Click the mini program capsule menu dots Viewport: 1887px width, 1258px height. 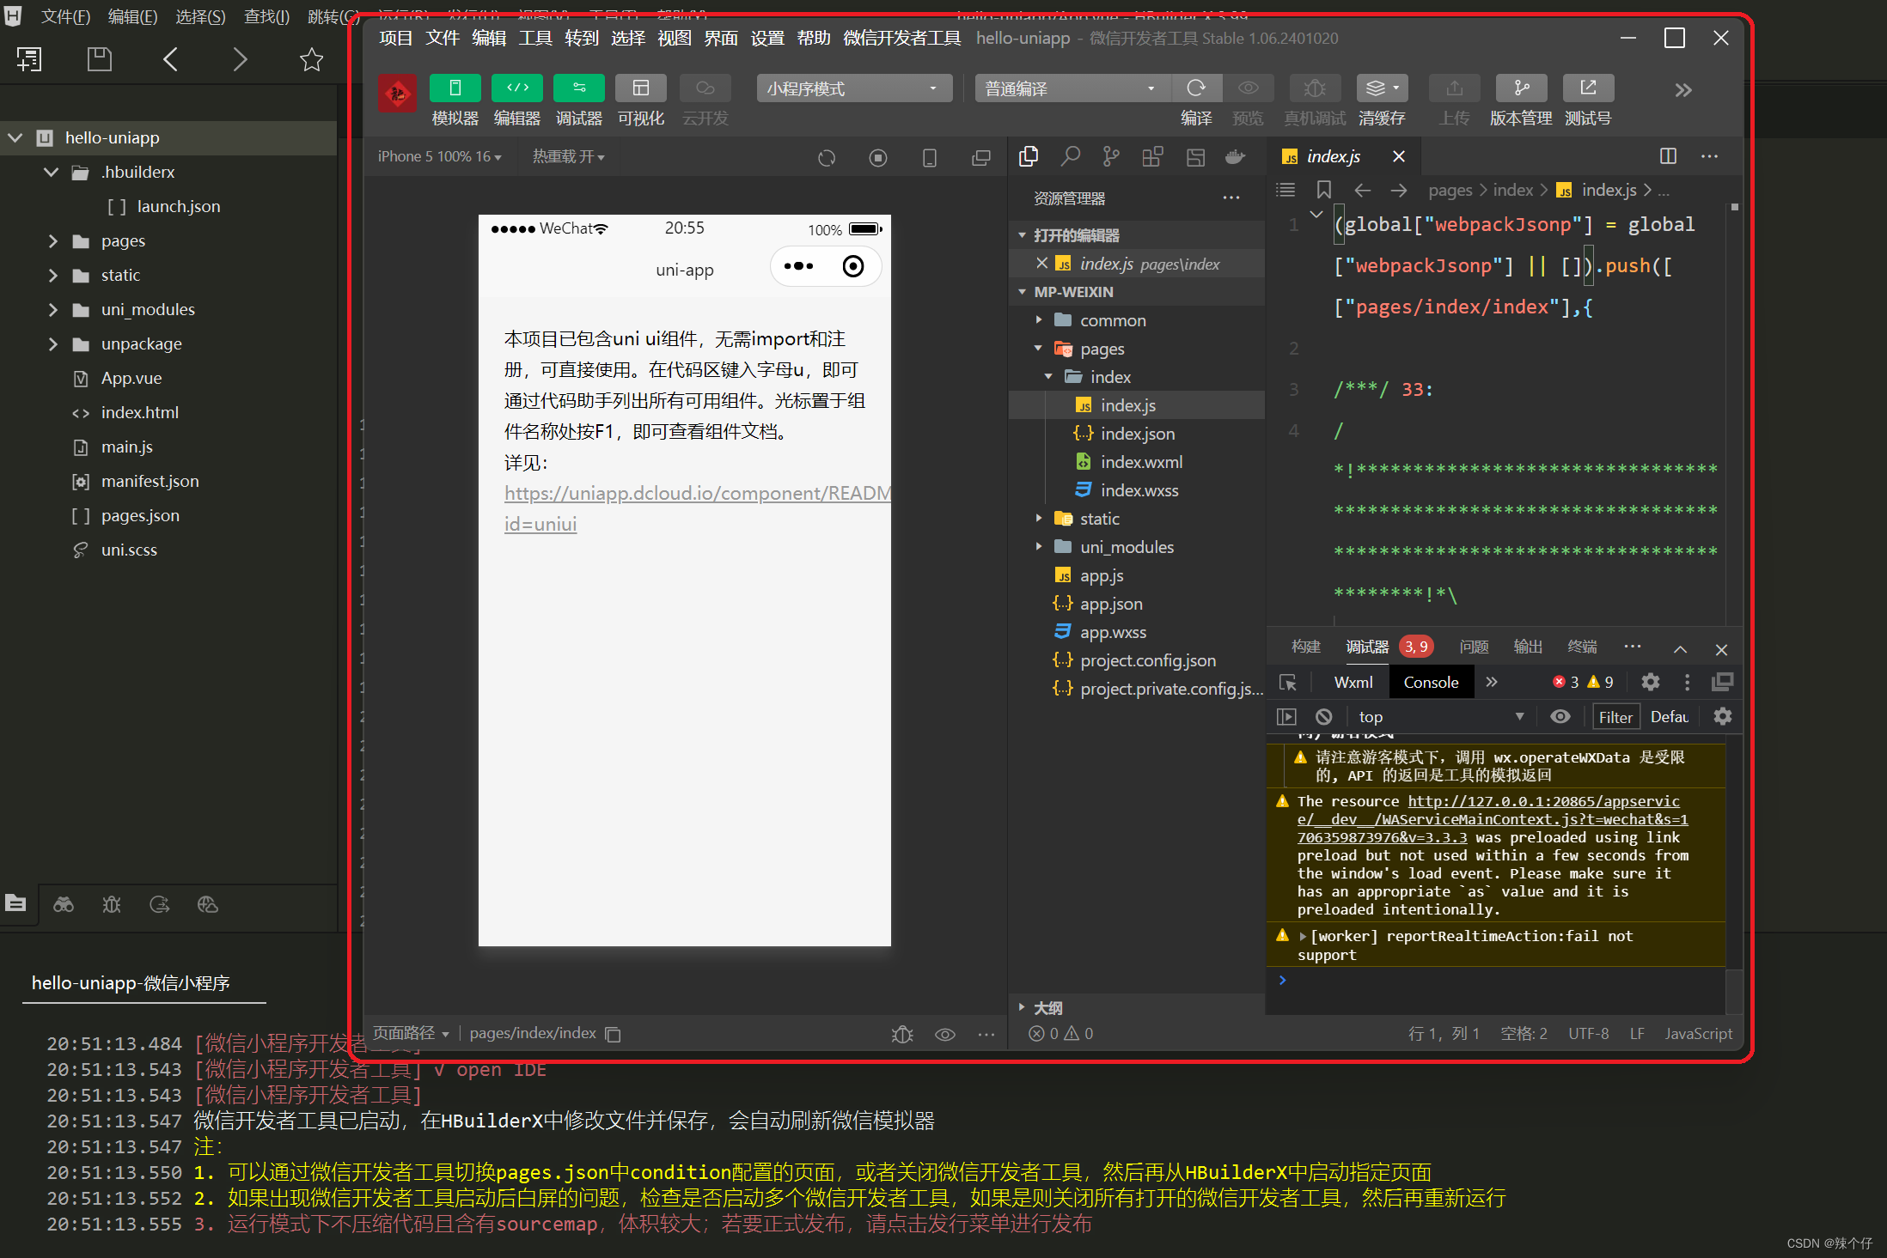pos(798,266)
